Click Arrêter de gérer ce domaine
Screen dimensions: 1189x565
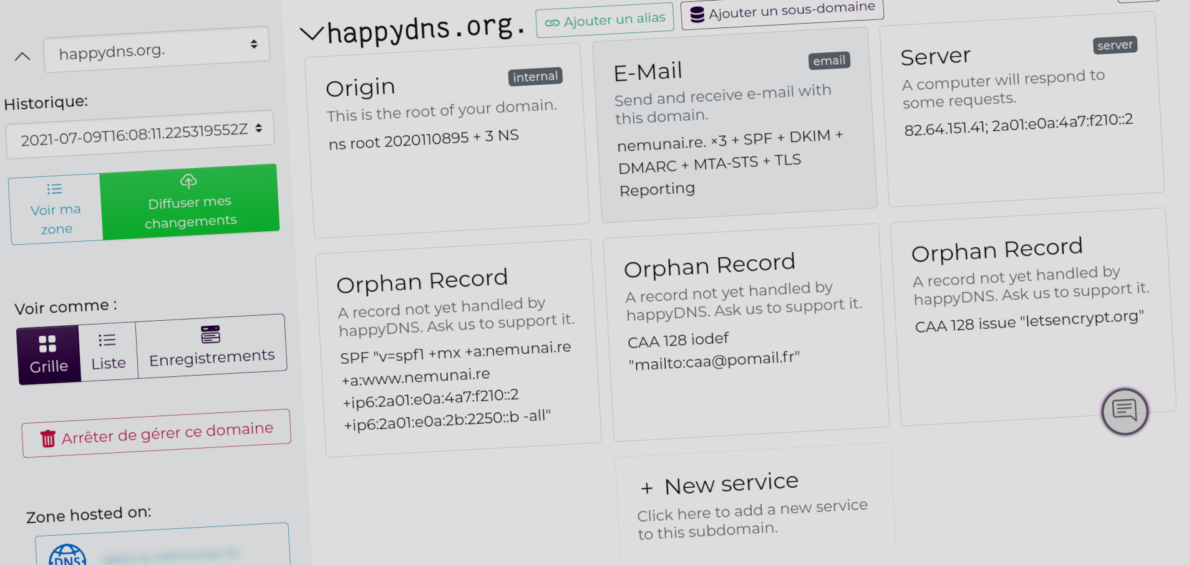pyautogui.click(x=157, y=433)
